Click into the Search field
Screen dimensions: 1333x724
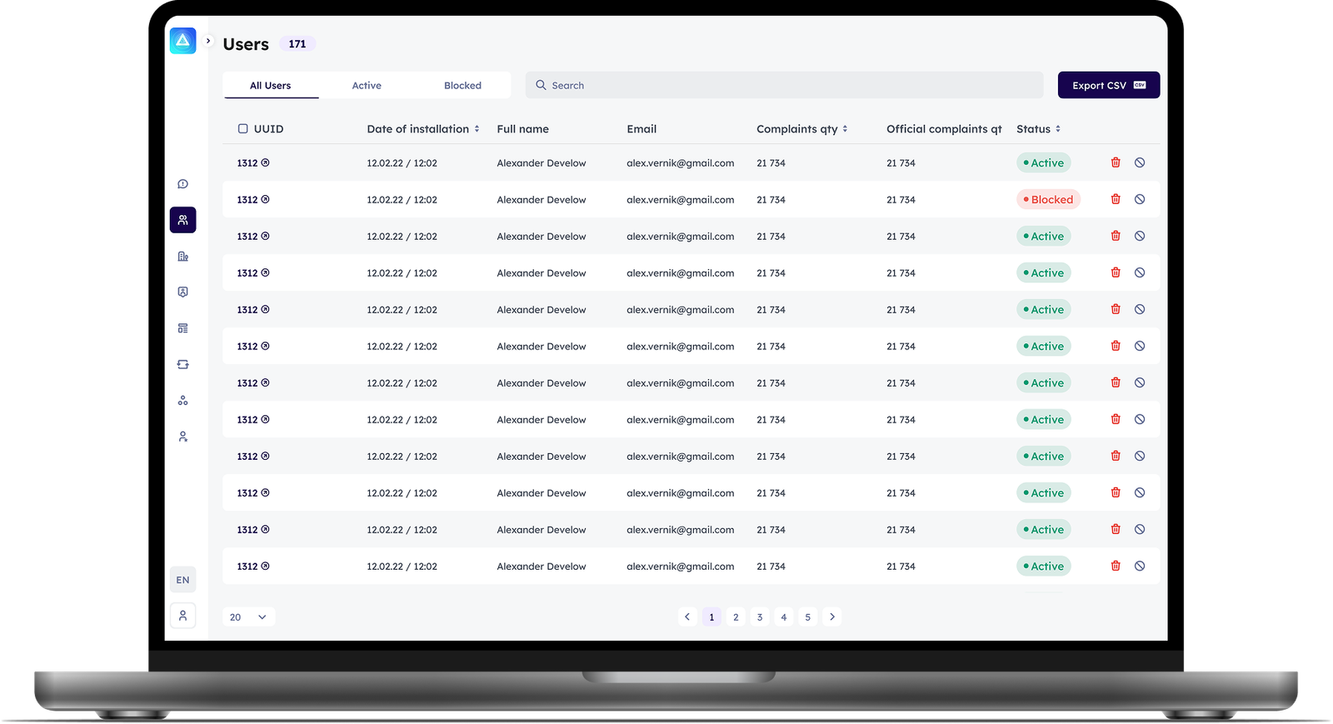point(783,85)
